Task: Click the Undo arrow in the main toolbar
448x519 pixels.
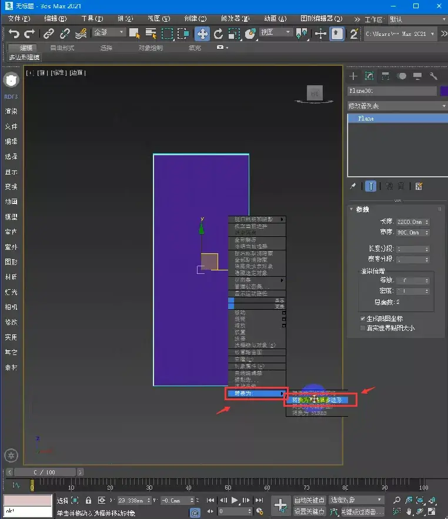Action: (14, 34)
